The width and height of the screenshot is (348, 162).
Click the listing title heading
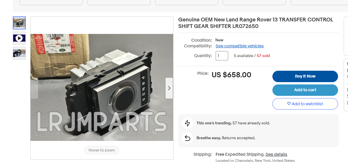(x=256, y=23)
